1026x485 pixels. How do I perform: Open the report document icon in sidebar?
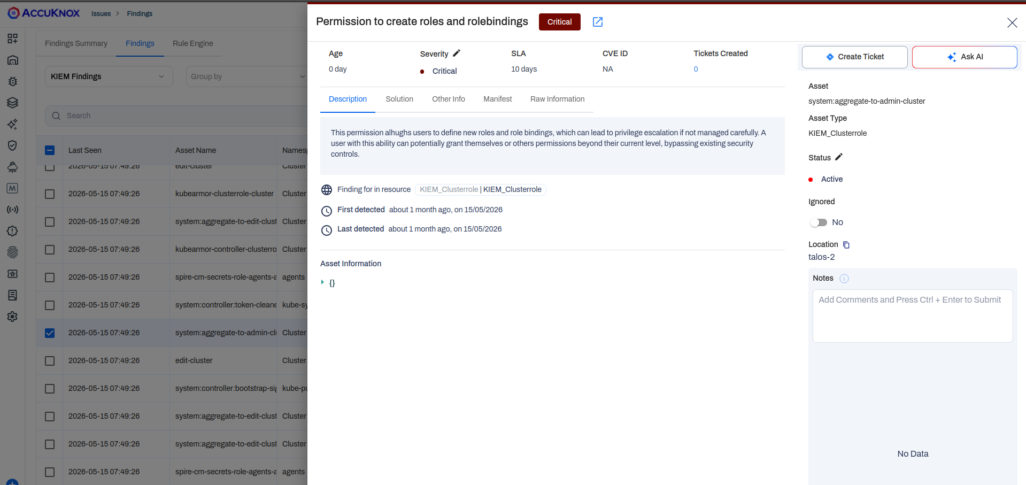[12, 295]
